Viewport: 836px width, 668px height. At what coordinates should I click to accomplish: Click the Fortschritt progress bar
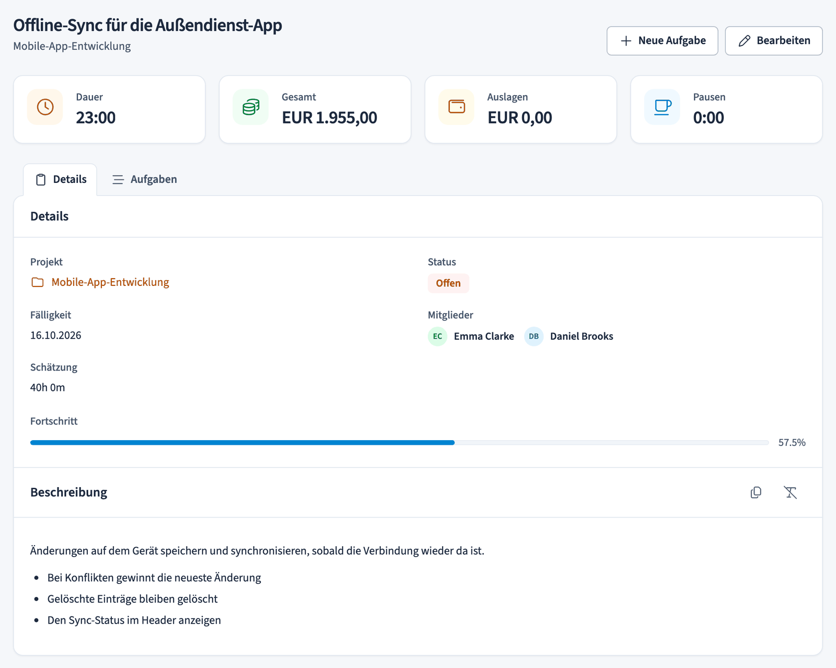point(400,443)
